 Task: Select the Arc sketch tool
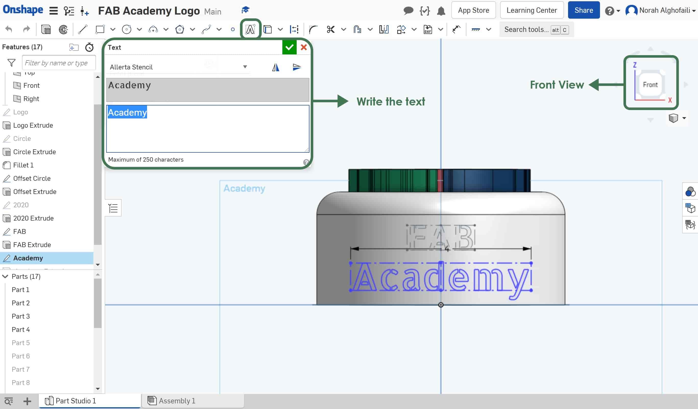click(x=153, y=29)
